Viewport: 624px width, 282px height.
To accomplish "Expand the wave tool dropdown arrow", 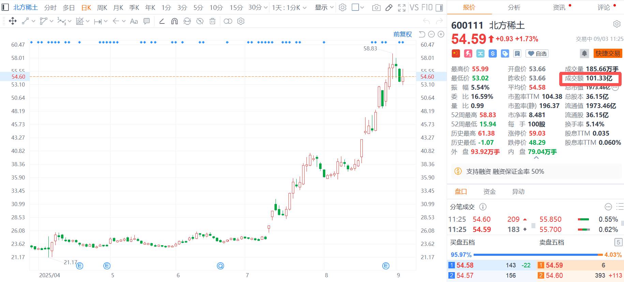I will tap(70, 21).
